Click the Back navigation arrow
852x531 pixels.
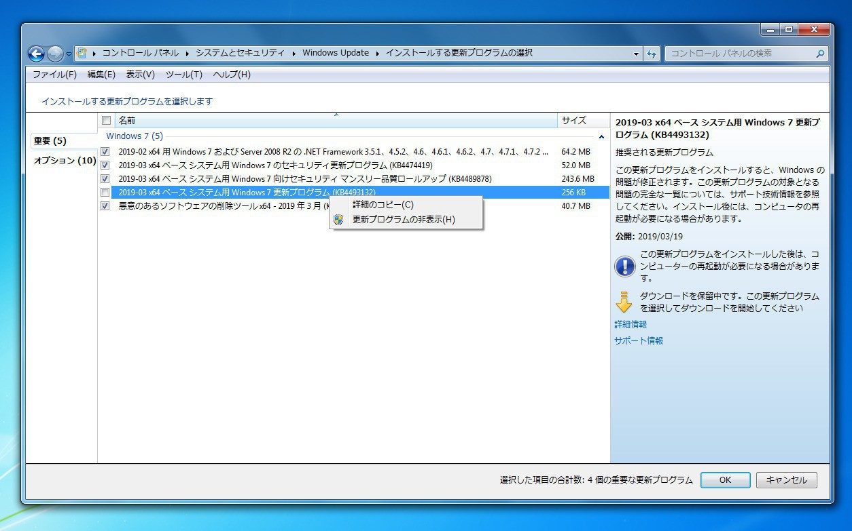(37, 54)
